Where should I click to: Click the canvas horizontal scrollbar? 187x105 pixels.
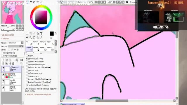(x=112, y=101)
